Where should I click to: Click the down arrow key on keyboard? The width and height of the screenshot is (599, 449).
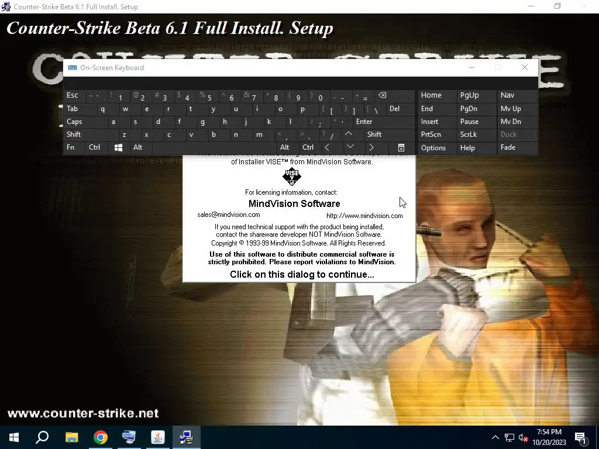coord(350,147)
